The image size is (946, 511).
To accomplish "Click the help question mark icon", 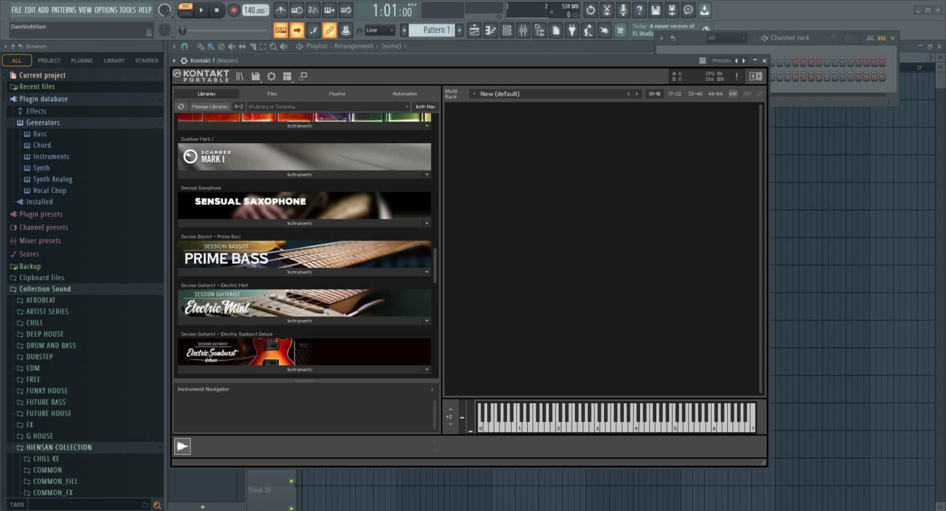I will 639,10.
